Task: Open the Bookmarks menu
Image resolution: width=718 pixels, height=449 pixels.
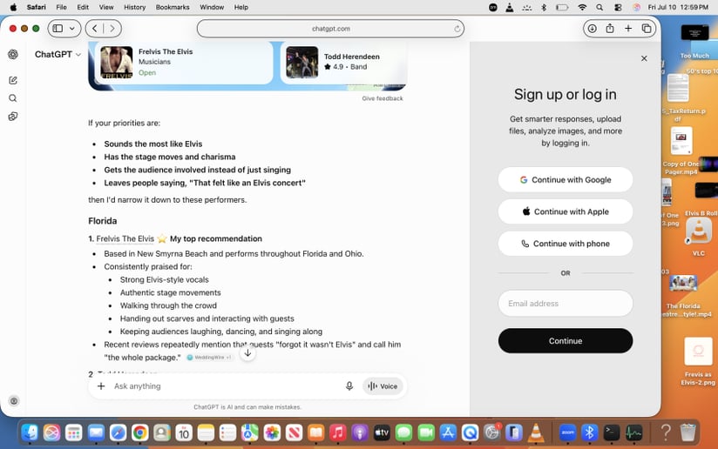Action: 173,7
